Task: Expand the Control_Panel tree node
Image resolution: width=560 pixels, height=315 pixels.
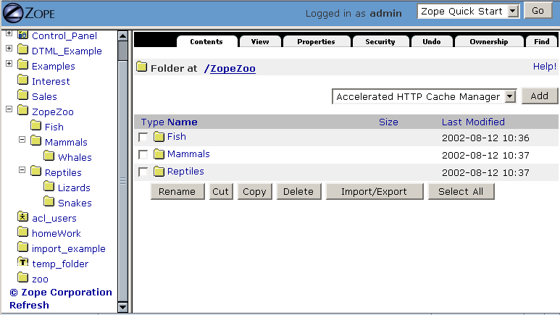Action: coord(9,33)
